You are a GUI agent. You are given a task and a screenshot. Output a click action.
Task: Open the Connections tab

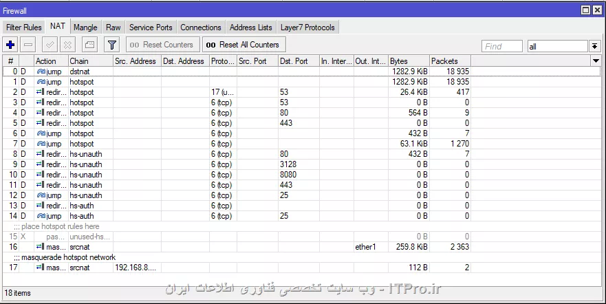[201, 28]
